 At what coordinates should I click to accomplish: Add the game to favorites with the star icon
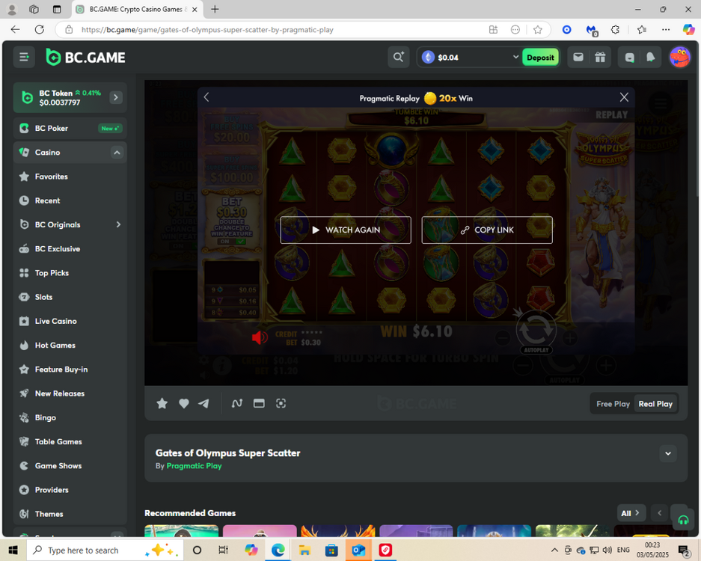point(162,403)
